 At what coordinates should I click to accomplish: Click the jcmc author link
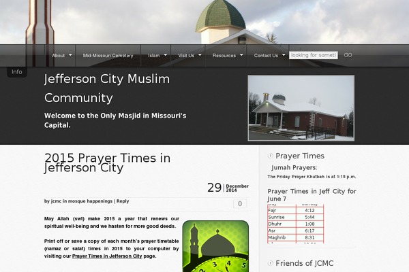[x=56, y=201]
